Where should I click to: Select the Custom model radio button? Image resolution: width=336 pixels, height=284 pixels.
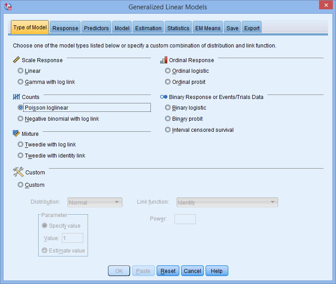pos(20,185)
